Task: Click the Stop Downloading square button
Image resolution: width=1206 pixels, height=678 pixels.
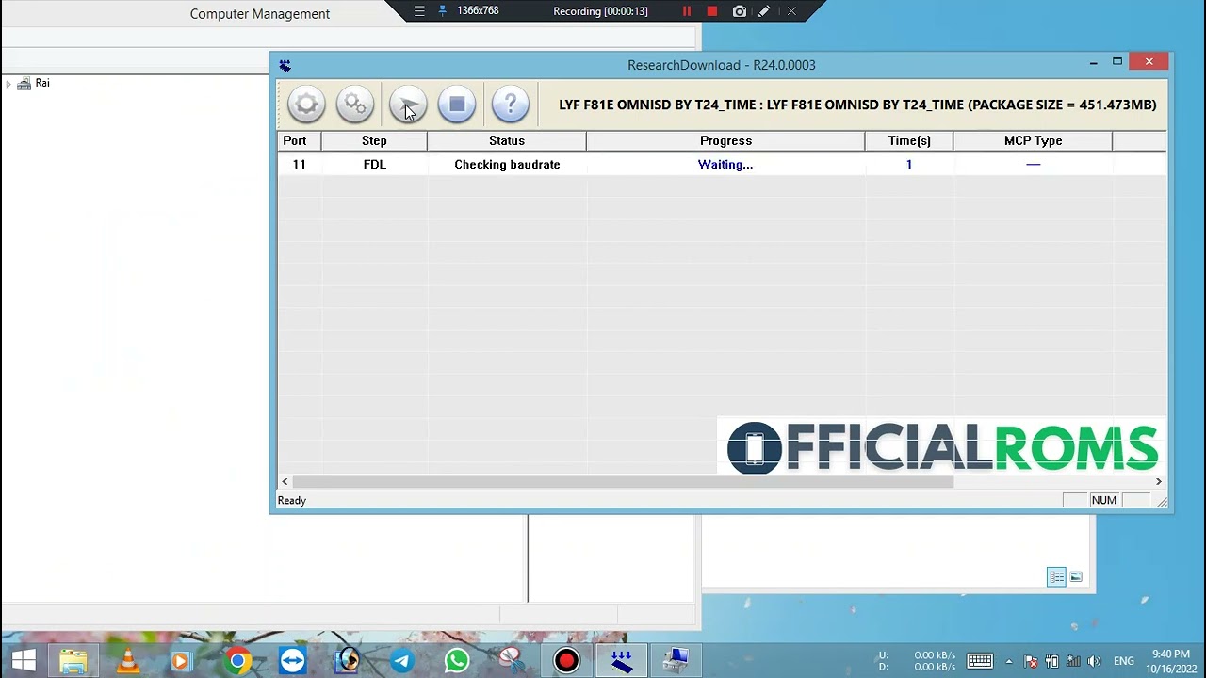Action: (457, 105)
